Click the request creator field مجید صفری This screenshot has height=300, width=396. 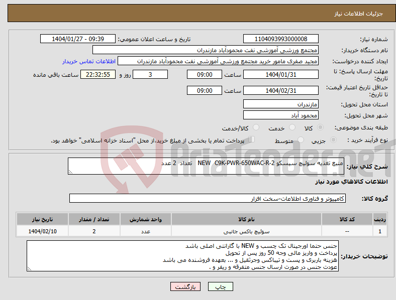[218, 61]
